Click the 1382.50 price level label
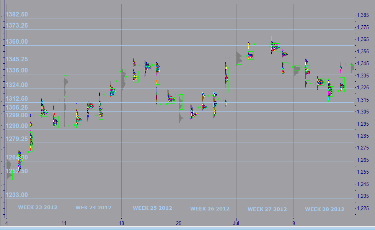 point(16,15)
